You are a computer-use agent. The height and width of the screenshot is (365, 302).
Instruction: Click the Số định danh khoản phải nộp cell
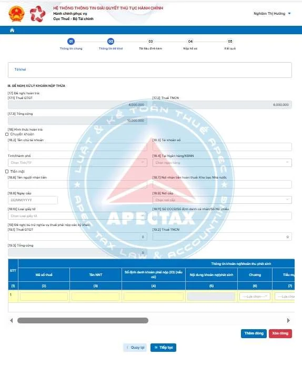(x=154, y=297)
